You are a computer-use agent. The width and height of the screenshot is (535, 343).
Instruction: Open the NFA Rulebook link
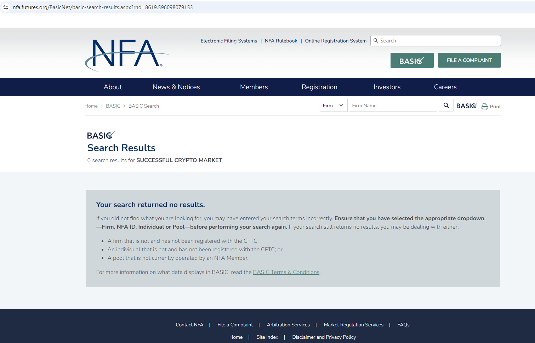[281, 41]
